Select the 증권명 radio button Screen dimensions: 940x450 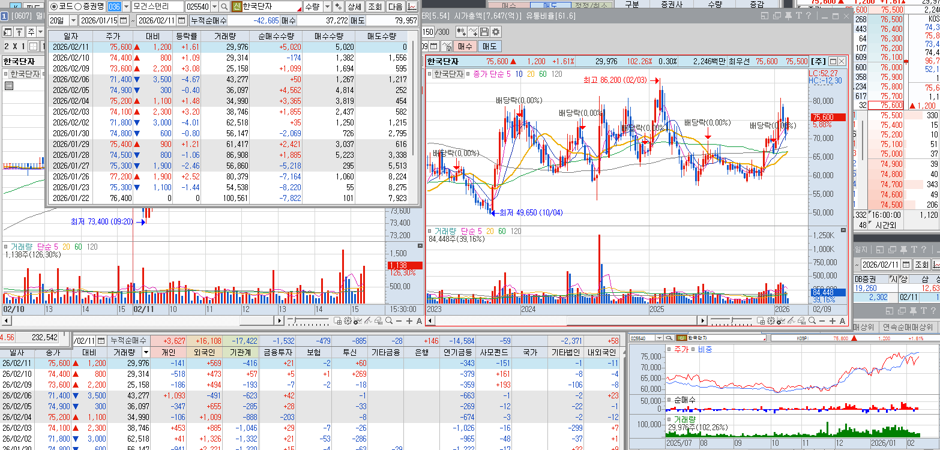78,7
